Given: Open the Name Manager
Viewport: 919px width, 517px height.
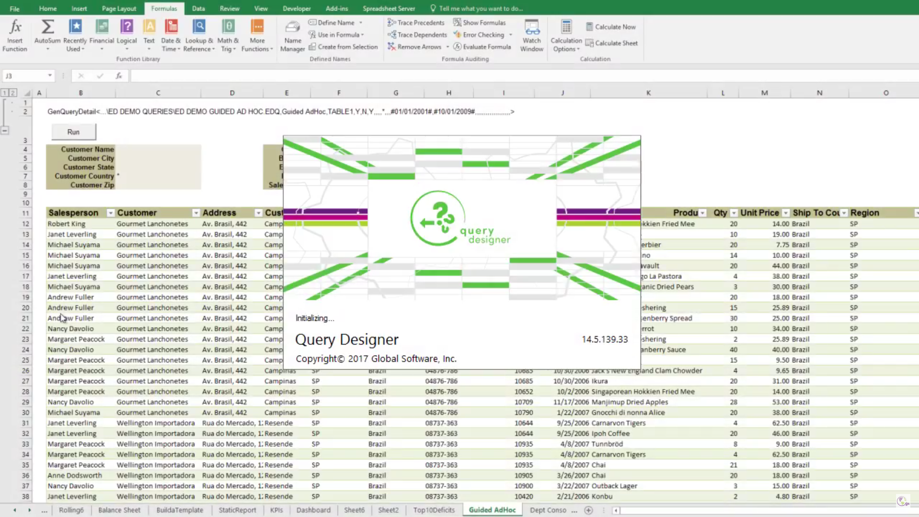Looking at the screenshot, I should coord(292,34).
